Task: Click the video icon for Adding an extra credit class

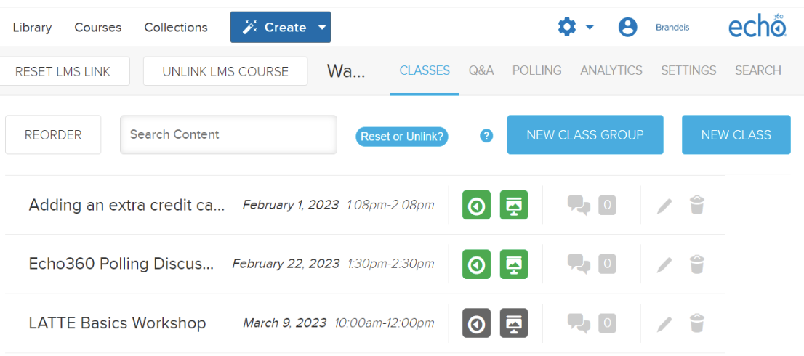Action: click(x=476, y=205)
